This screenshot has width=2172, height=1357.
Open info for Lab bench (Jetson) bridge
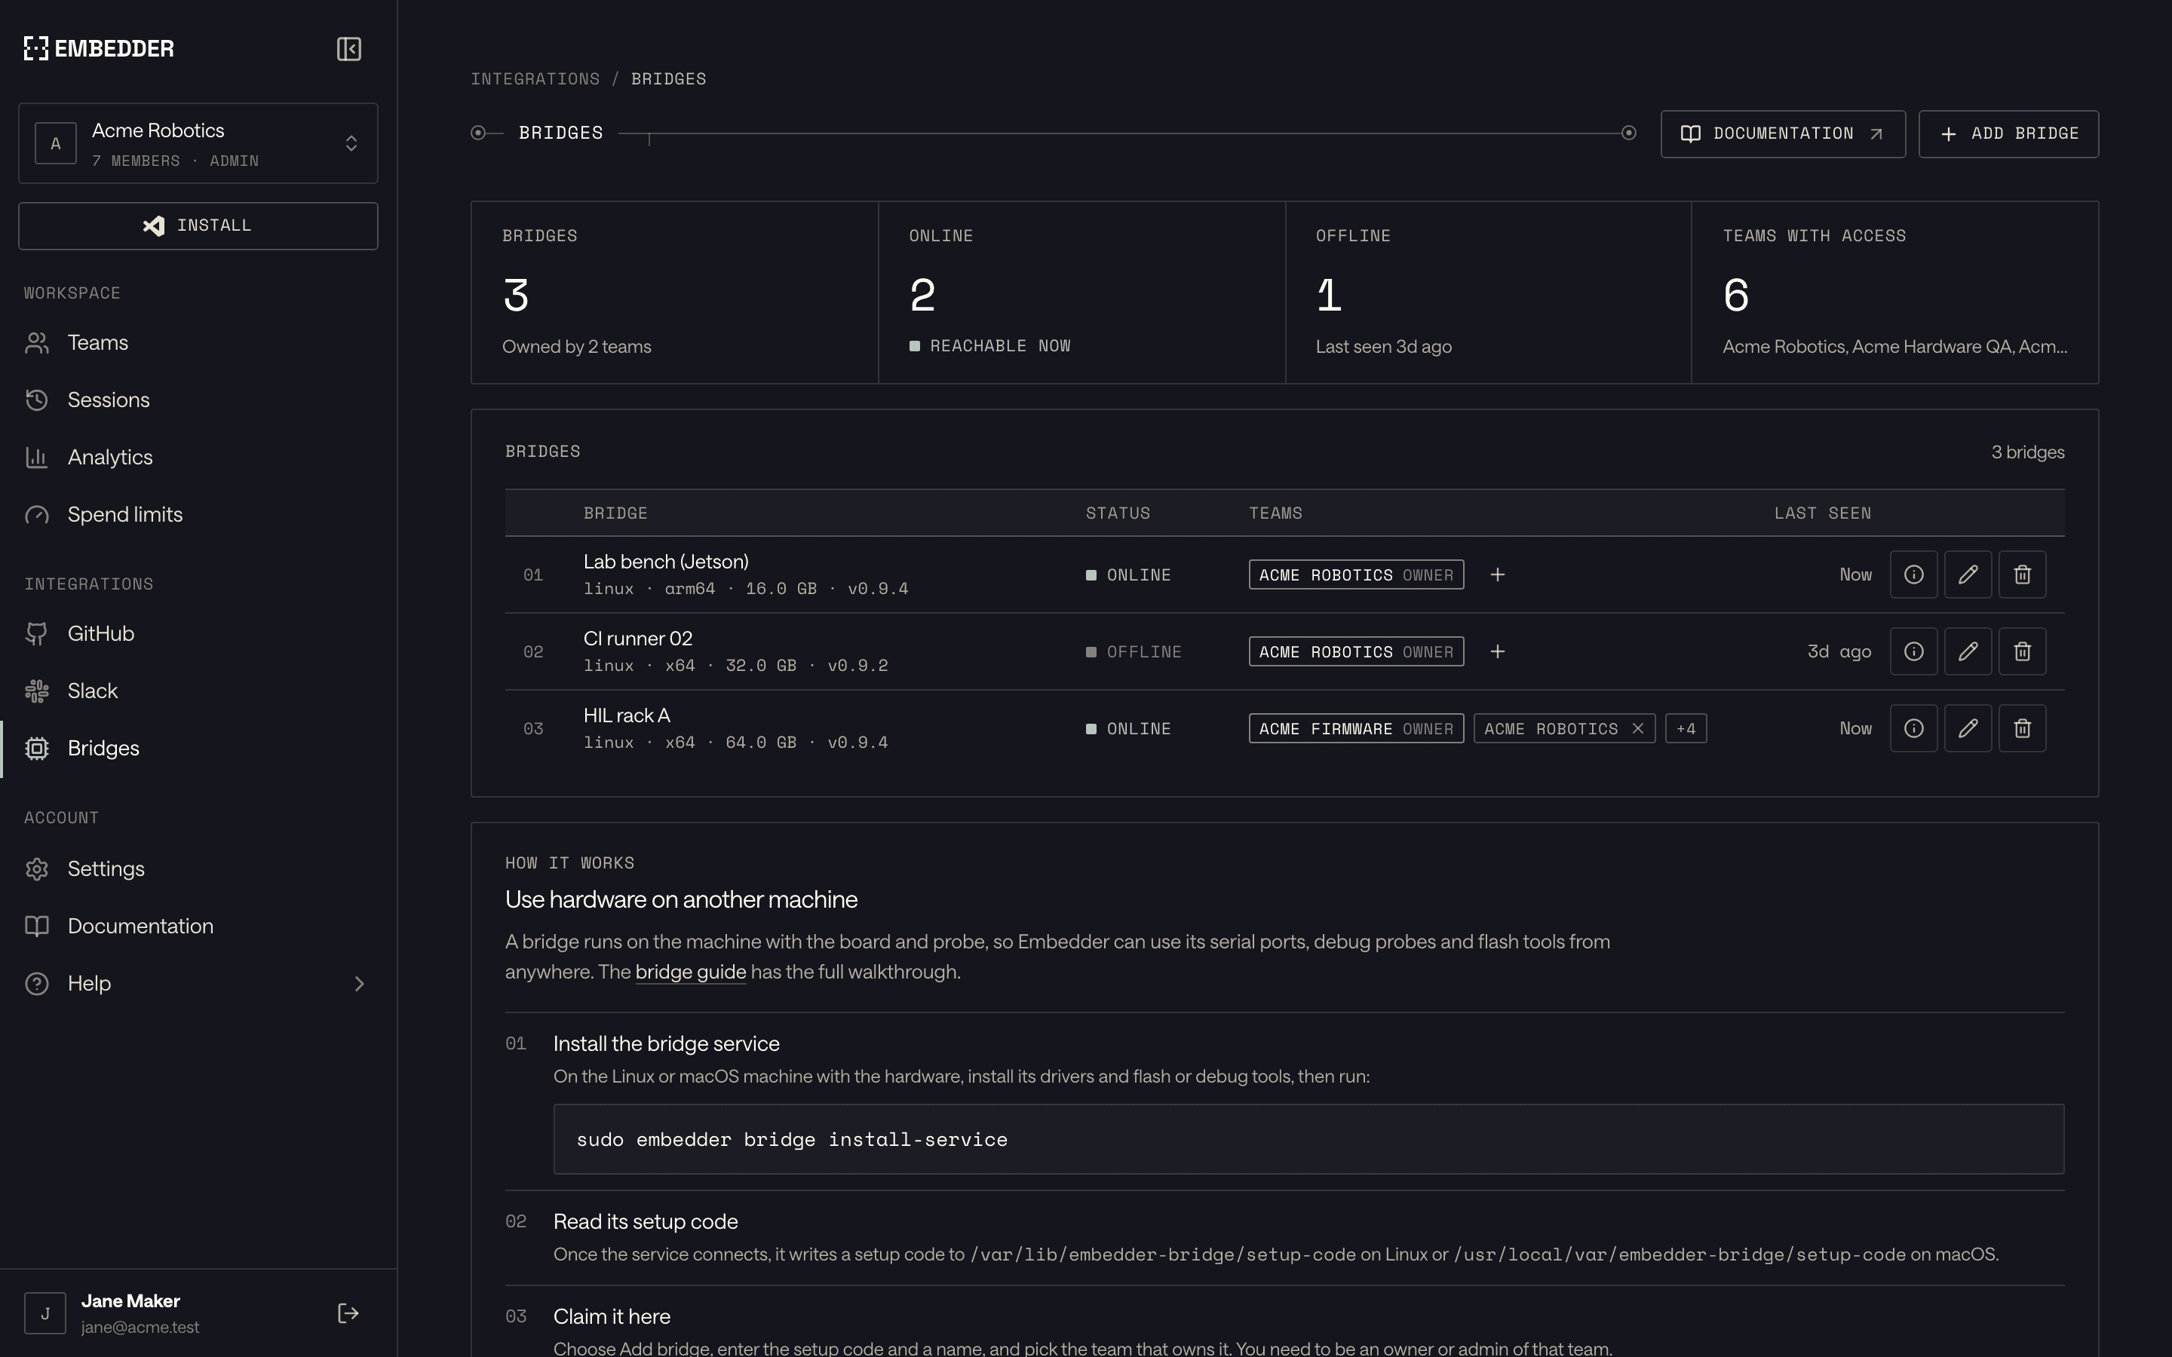tap(1913, 574)
